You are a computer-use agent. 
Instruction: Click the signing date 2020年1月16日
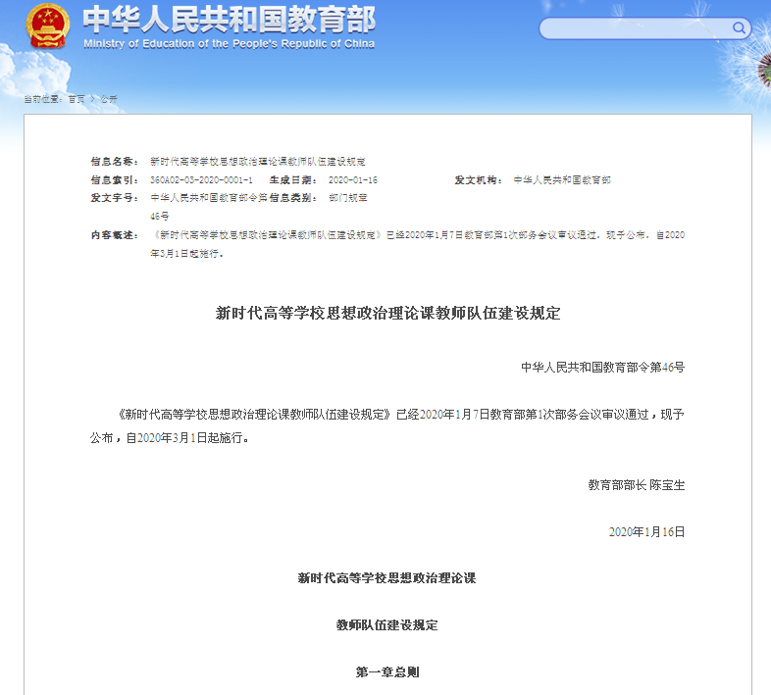[645, 531]
